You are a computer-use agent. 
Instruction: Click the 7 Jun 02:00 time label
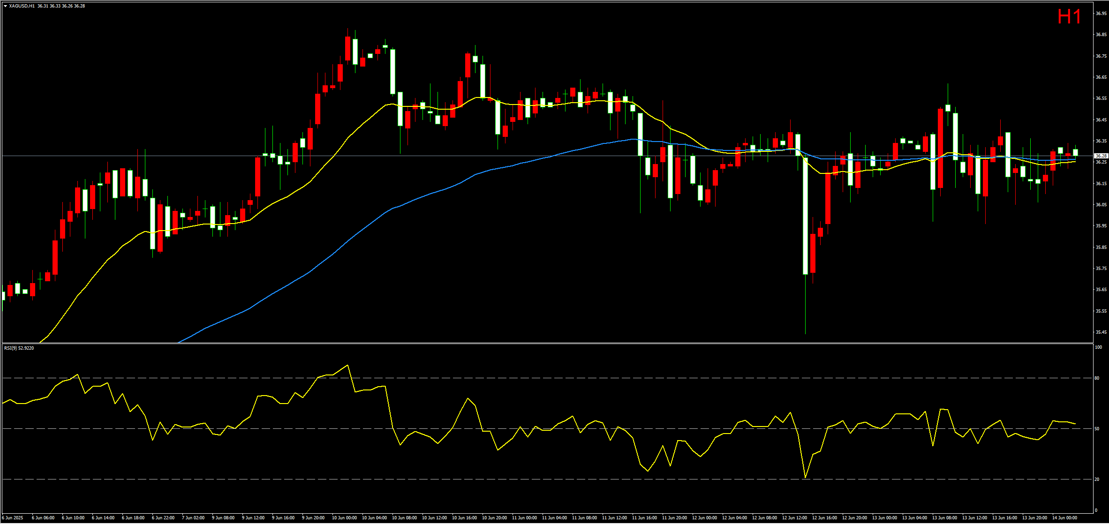point(193,518)
